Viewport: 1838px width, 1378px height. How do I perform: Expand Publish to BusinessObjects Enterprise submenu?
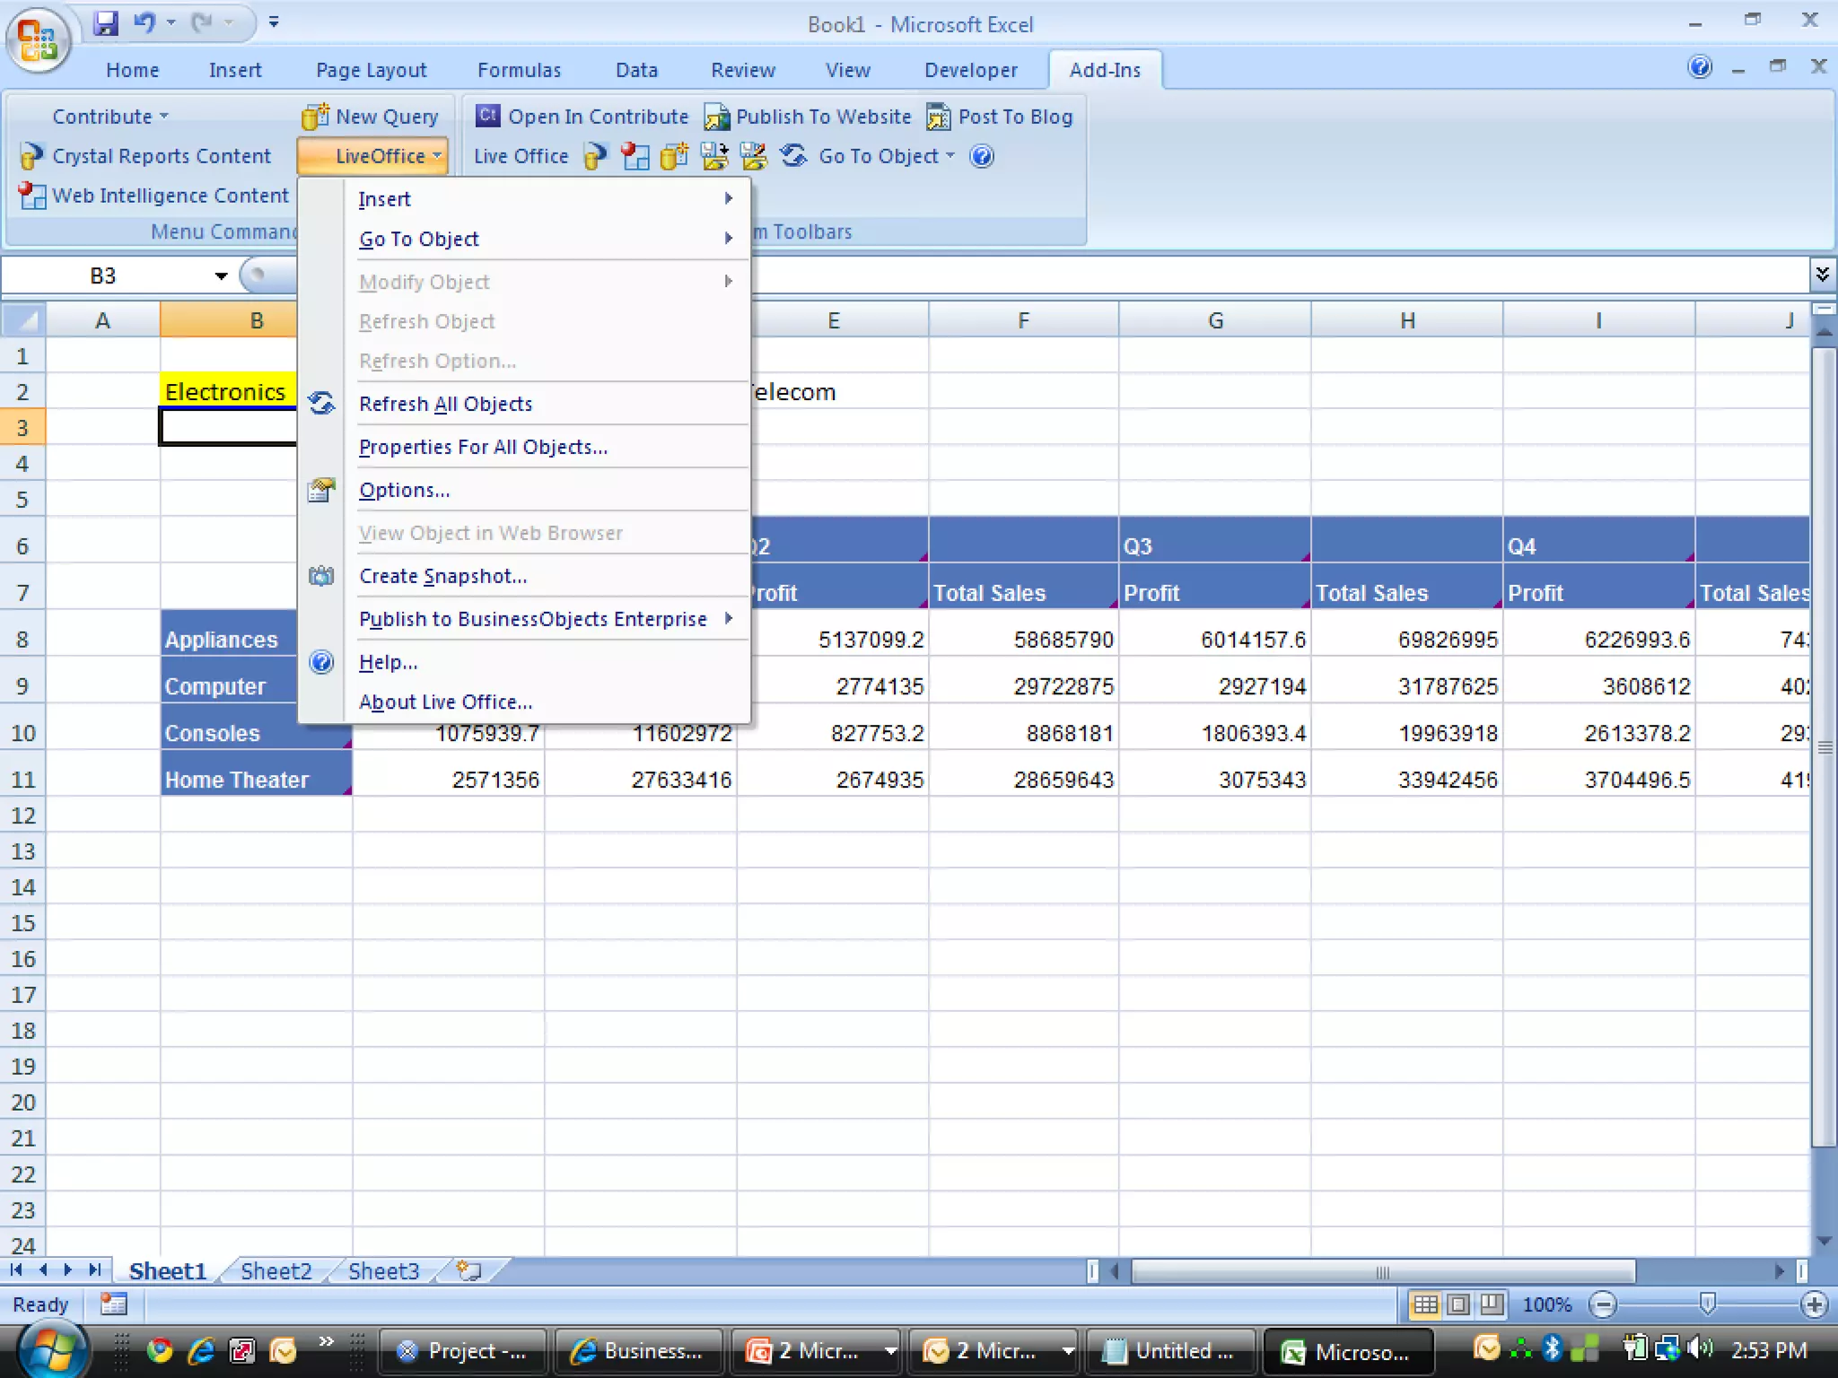coord(546,619)
